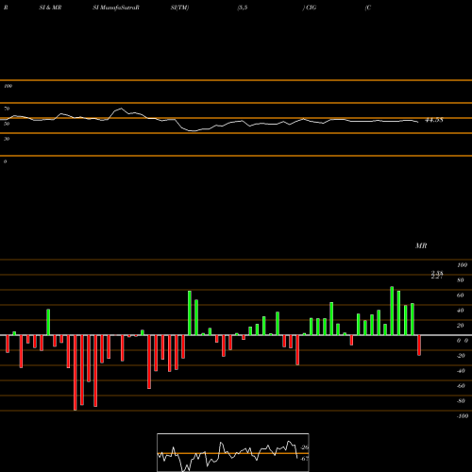The width and height of the screenshot is (472, 472).
Task: Click the RSI axis label 100
Action: click(8, 86)
